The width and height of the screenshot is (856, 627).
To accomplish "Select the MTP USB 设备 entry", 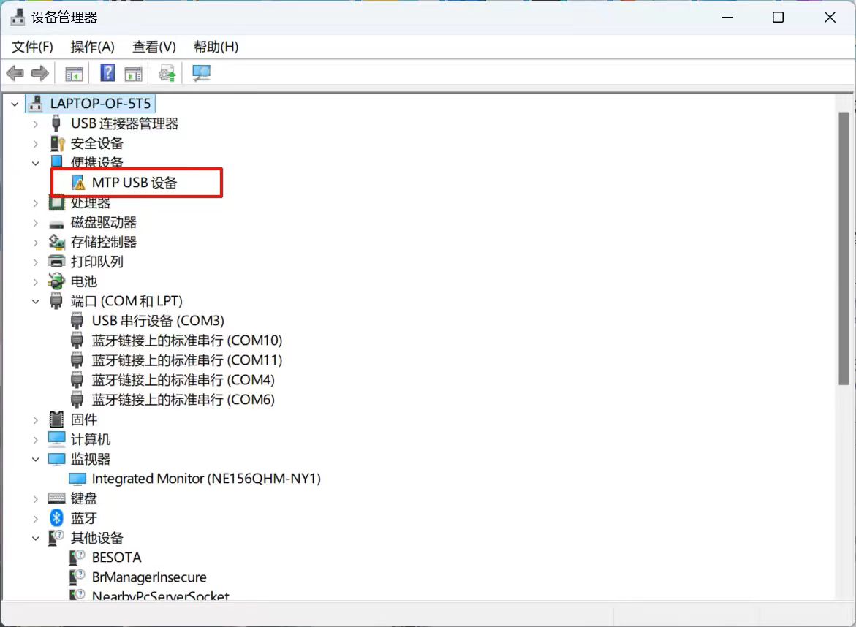I will [x=135, y=183].
